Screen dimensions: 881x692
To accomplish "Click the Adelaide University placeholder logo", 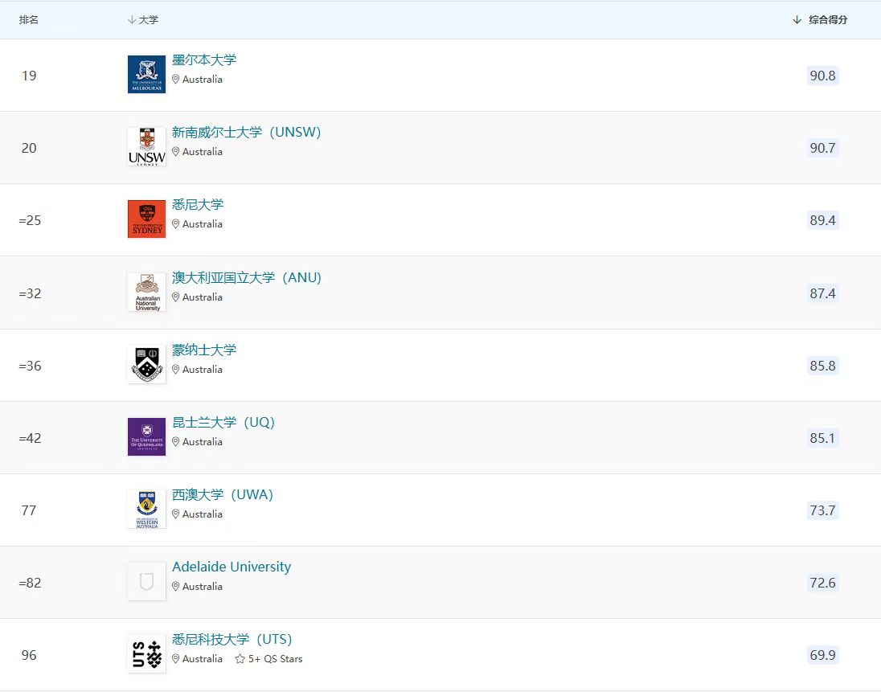I will tap(146, 582).
